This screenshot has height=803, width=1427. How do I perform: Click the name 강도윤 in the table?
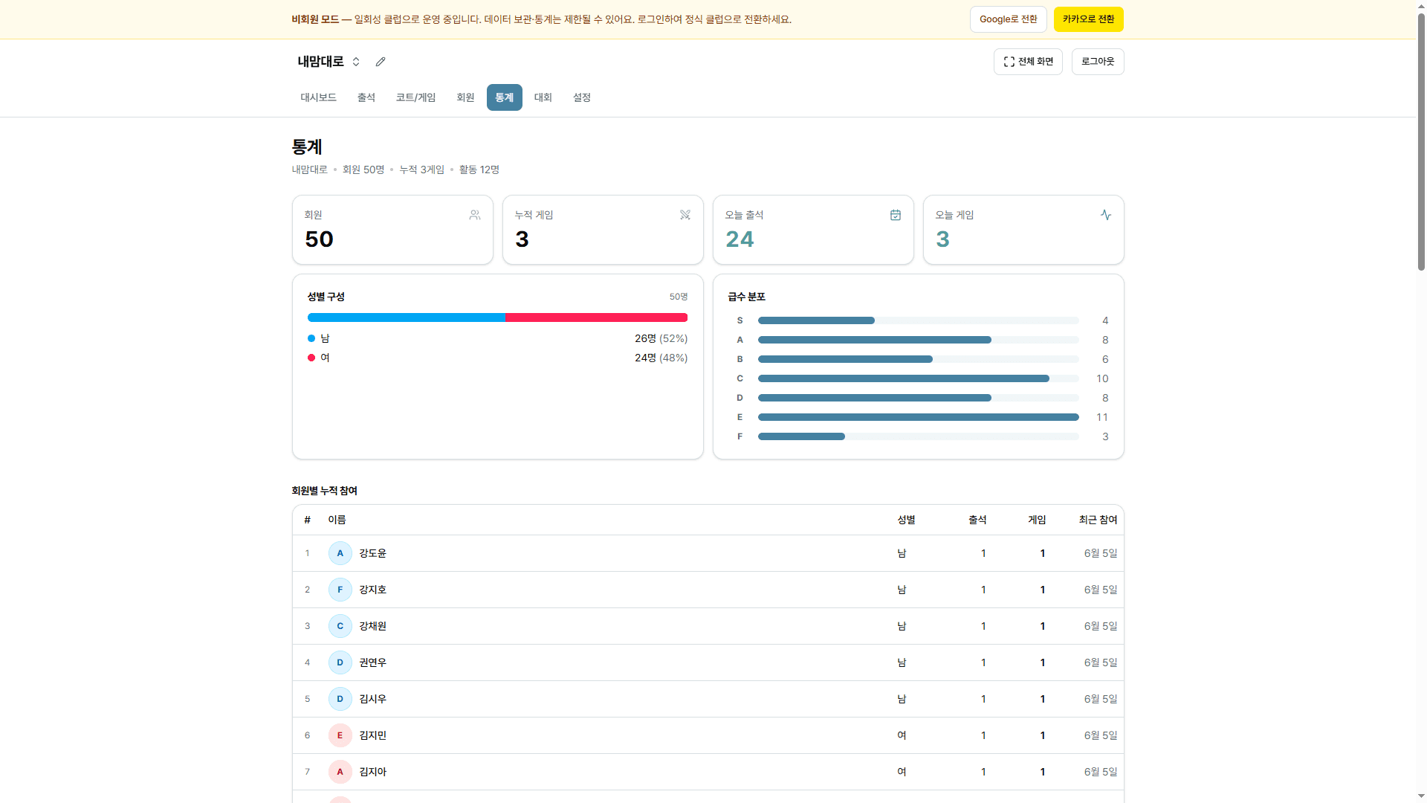tap(372, 553)
